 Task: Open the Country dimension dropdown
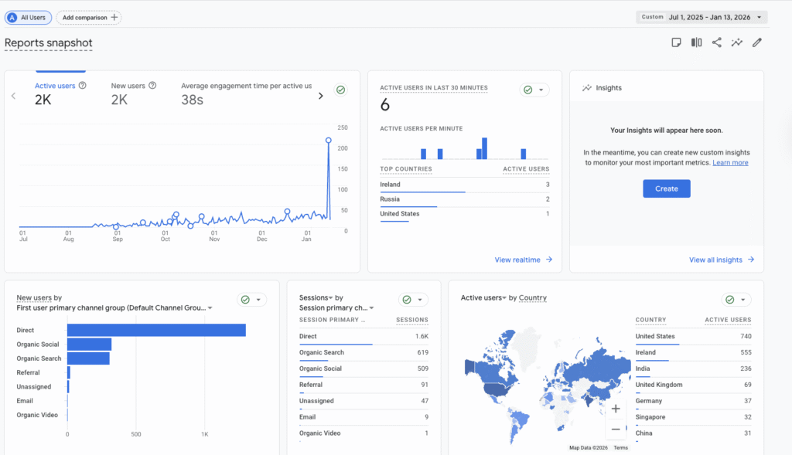(532, 298)
